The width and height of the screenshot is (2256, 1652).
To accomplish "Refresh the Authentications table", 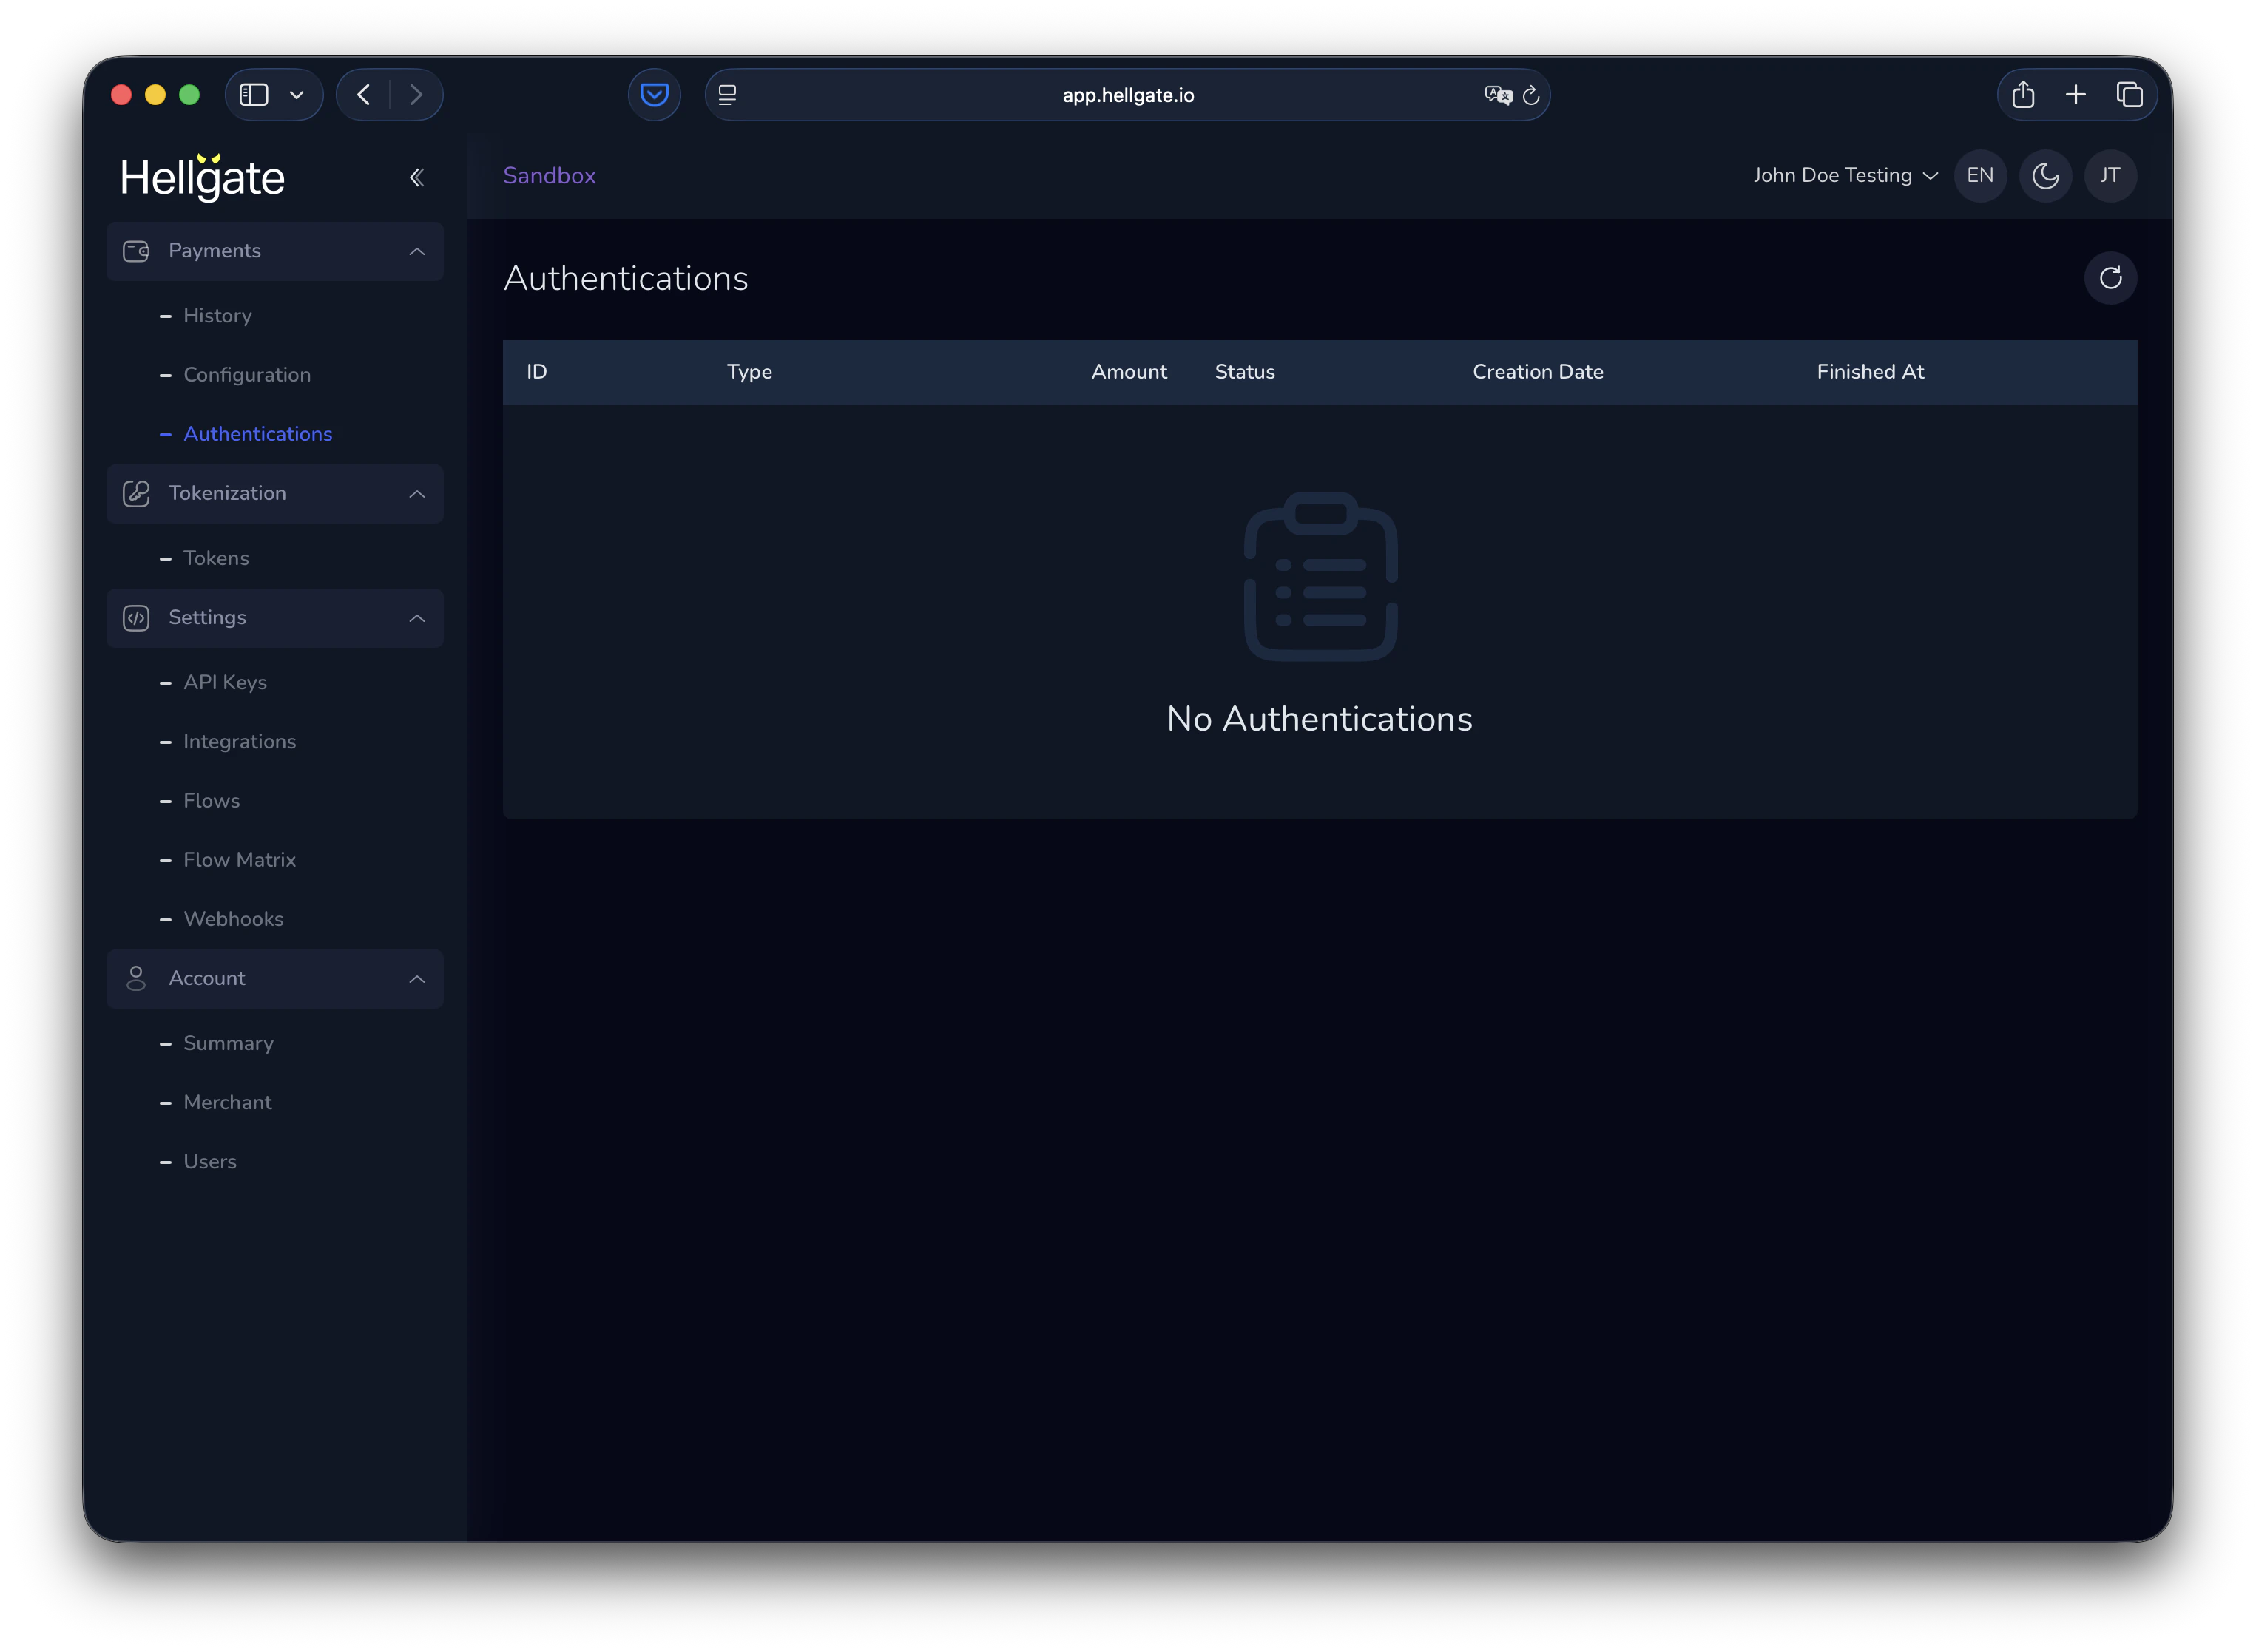I will (2110, 278).
